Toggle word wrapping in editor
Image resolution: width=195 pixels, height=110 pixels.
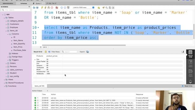click(113, 7)
